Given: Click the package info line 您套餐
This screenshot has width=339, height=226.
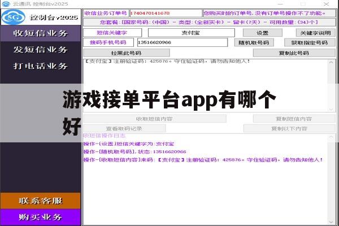Looking at the screenshot, I should (209, 22).
